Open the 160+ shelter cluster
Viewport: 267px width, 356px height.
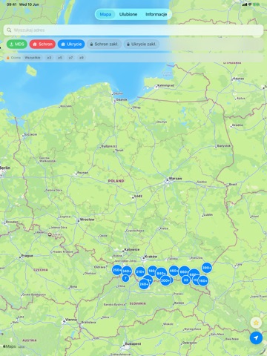coord(203,281)
